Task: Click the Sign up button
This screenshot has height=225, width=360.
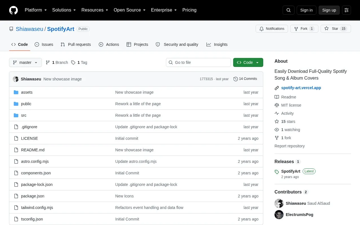Action: [329, 10]
